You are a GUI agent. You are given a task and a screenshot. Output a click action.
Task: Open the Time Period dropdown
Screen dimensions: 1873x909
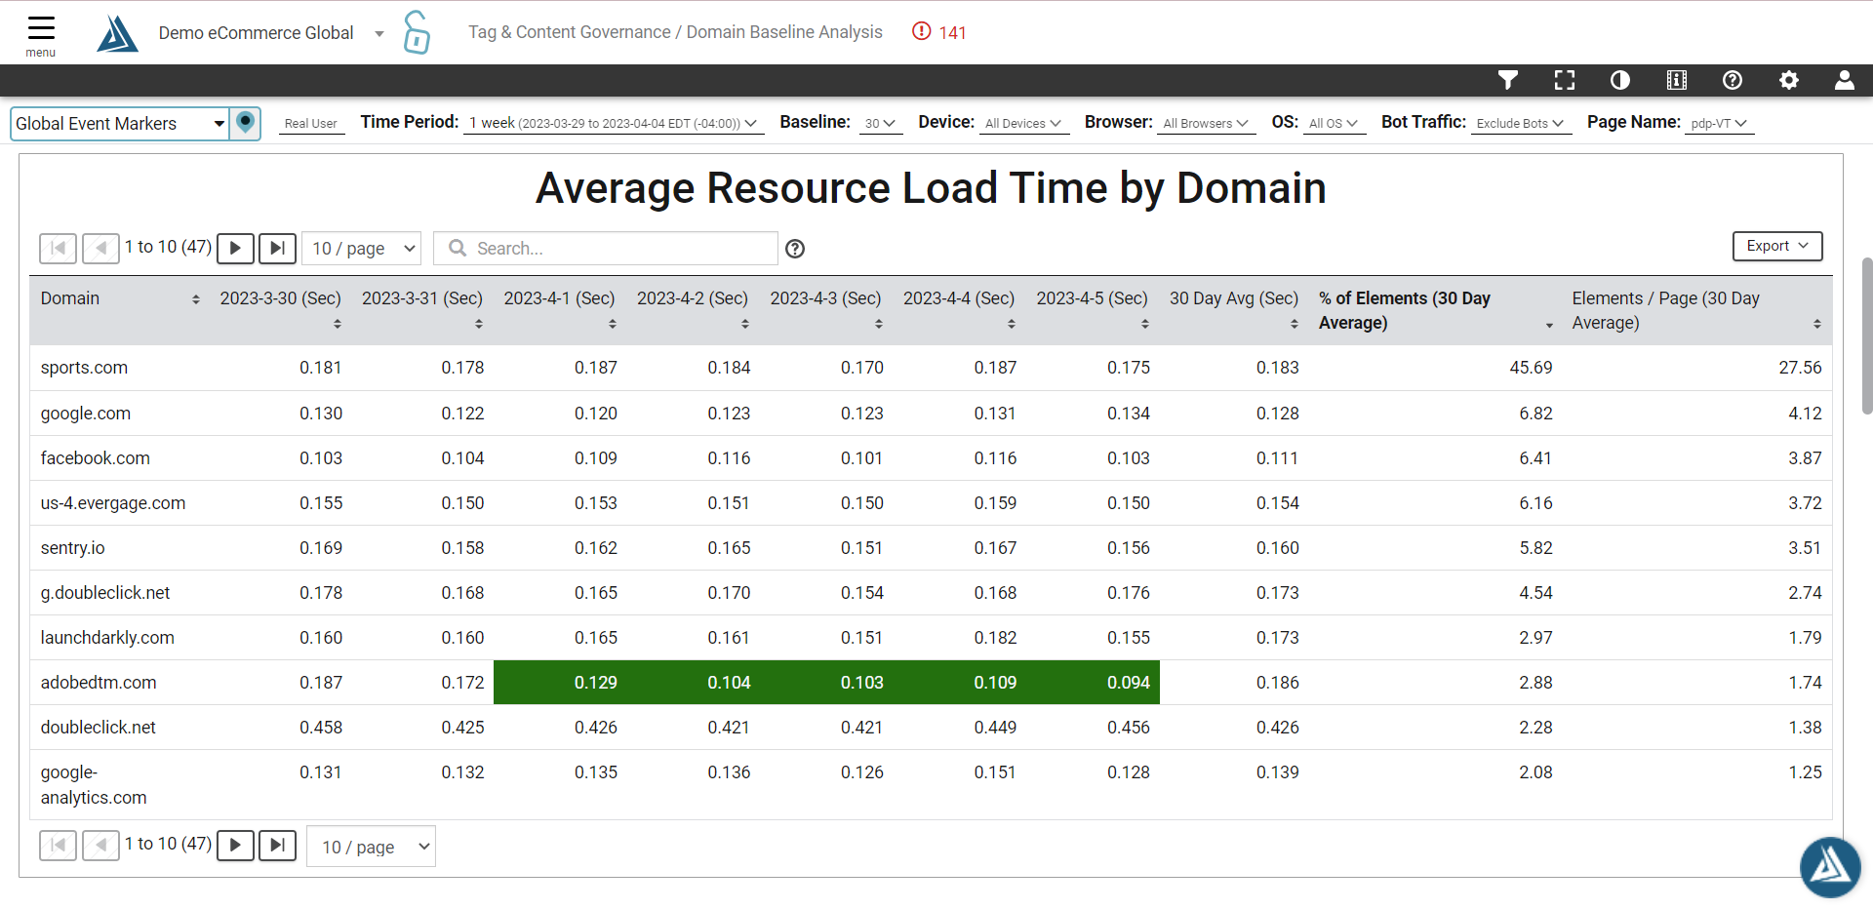click(613, 124)
